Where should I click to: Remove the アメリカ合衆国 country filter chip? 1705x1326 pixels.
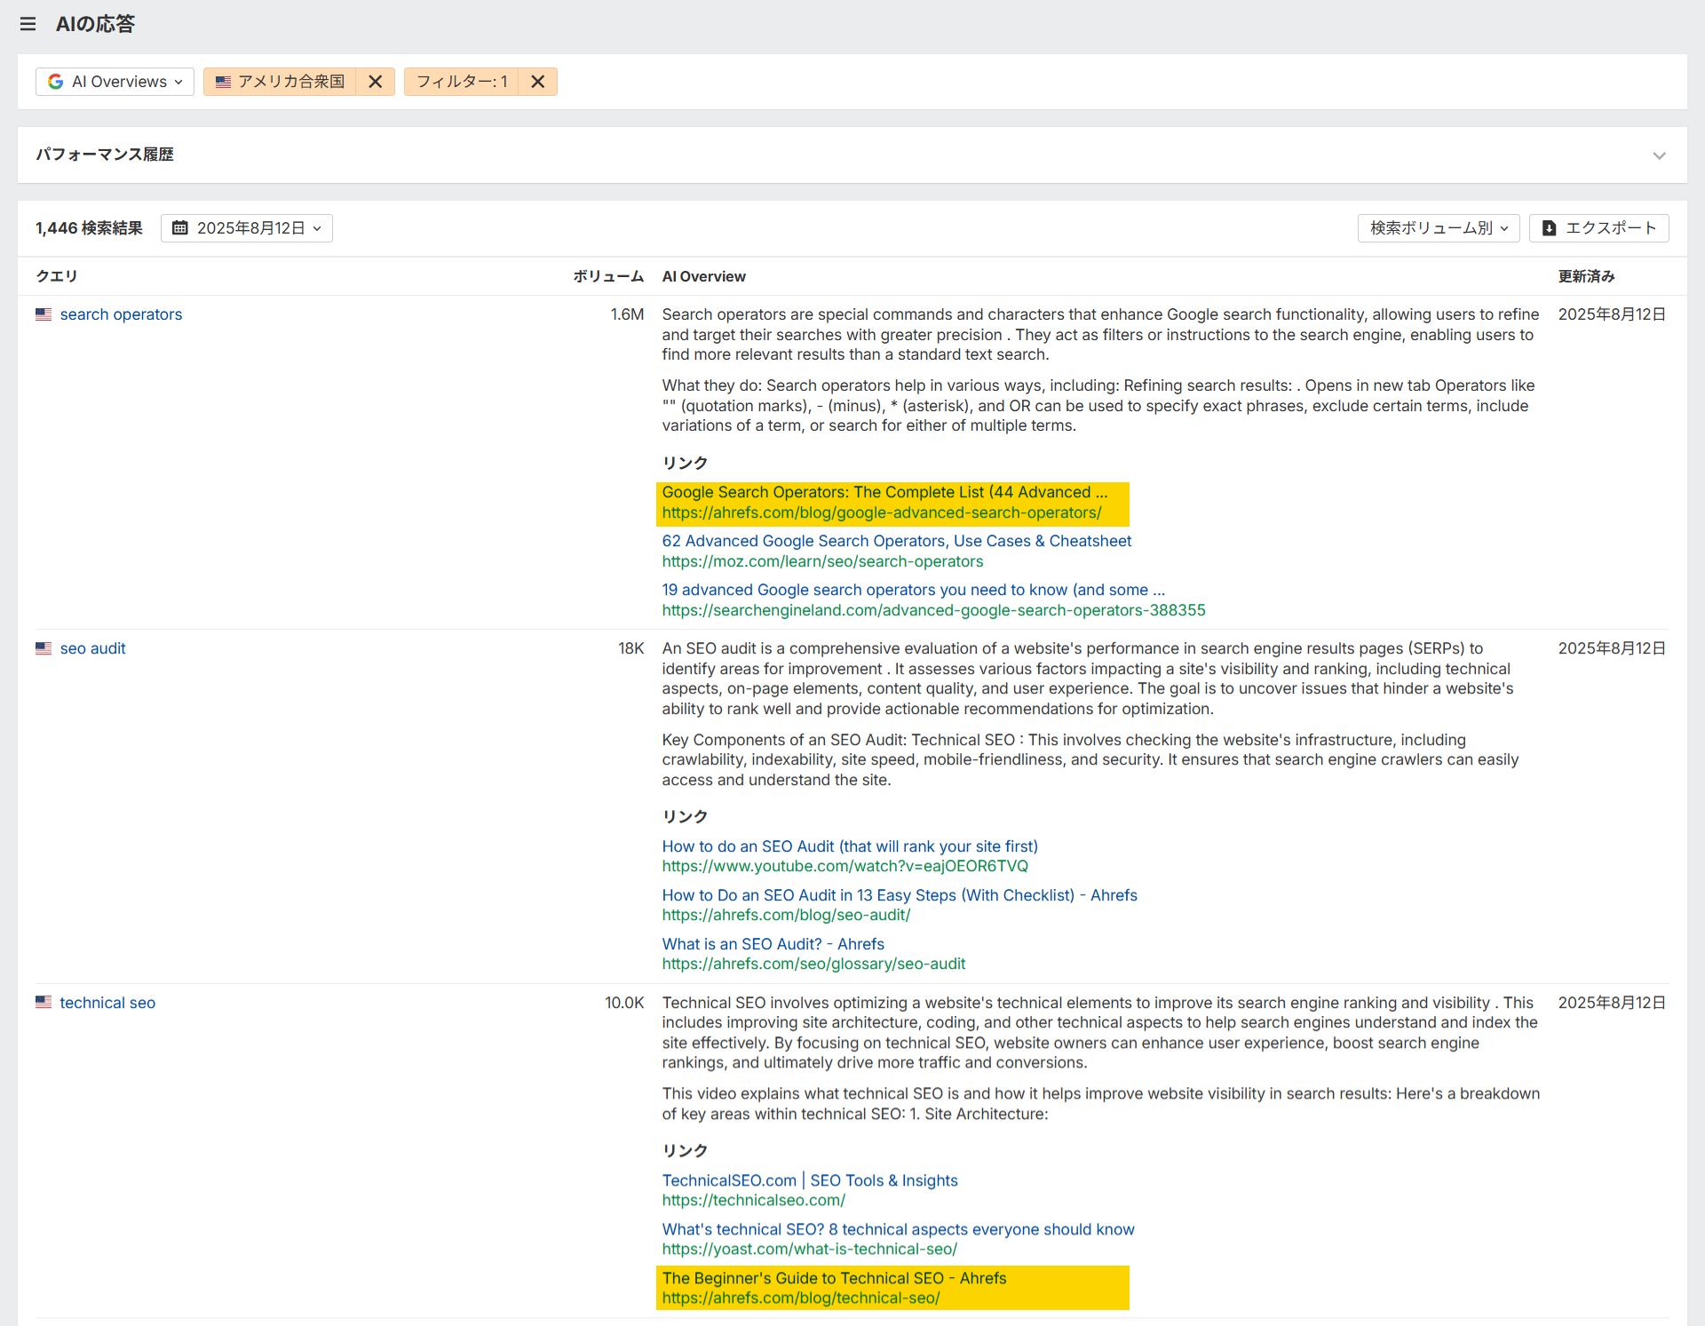click(x=376, y=81)
